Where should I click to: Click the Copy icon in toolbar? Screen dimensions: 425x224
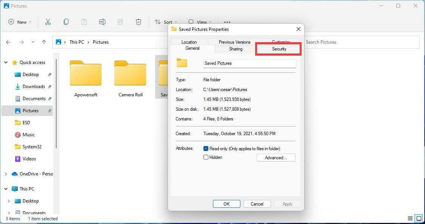(66, 22)
